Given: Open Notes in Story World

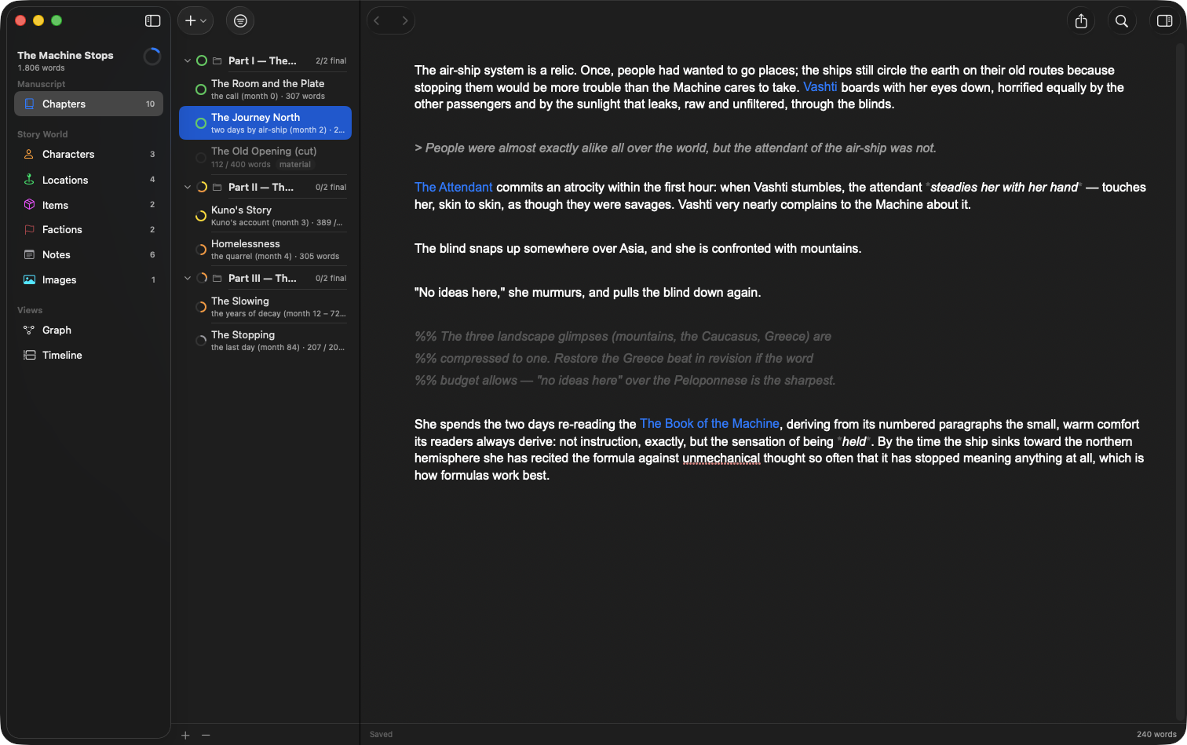Looking at the screenshot, I should point(89,255).
